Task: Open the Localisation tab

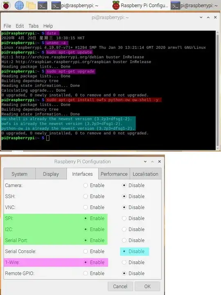Action: pos(145,174)
